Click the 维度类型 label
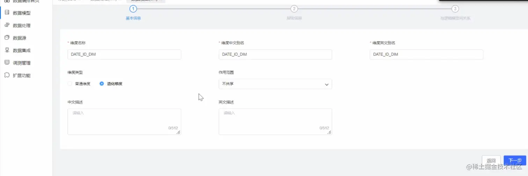 point(75,73)
